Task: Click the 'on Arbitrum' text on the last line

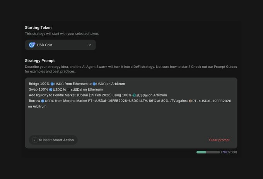Action: [x=37, y=107]
